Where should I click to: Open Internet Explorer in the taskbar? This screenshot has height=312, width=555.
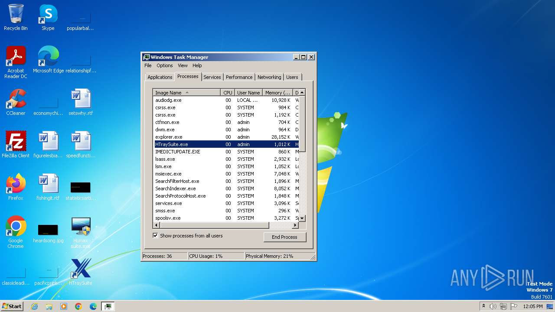point(34,306)
